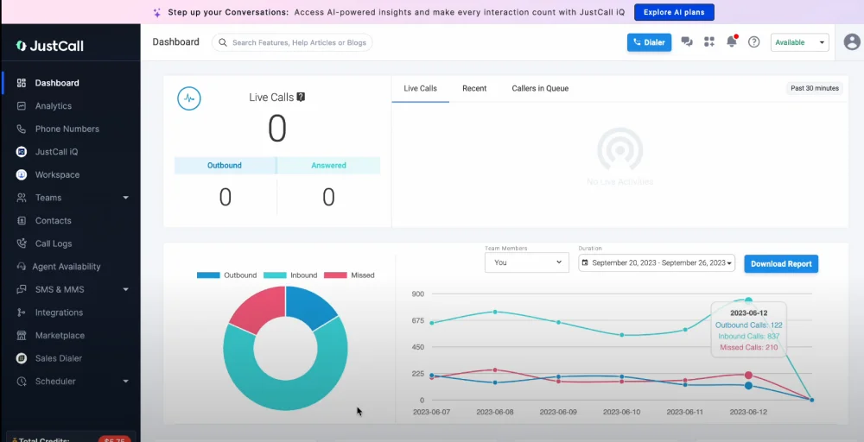Image resolution: width=864 pixels, height=442 pixels.
Task: Expand the Teams submenu arrow
Action: [125, 198]
